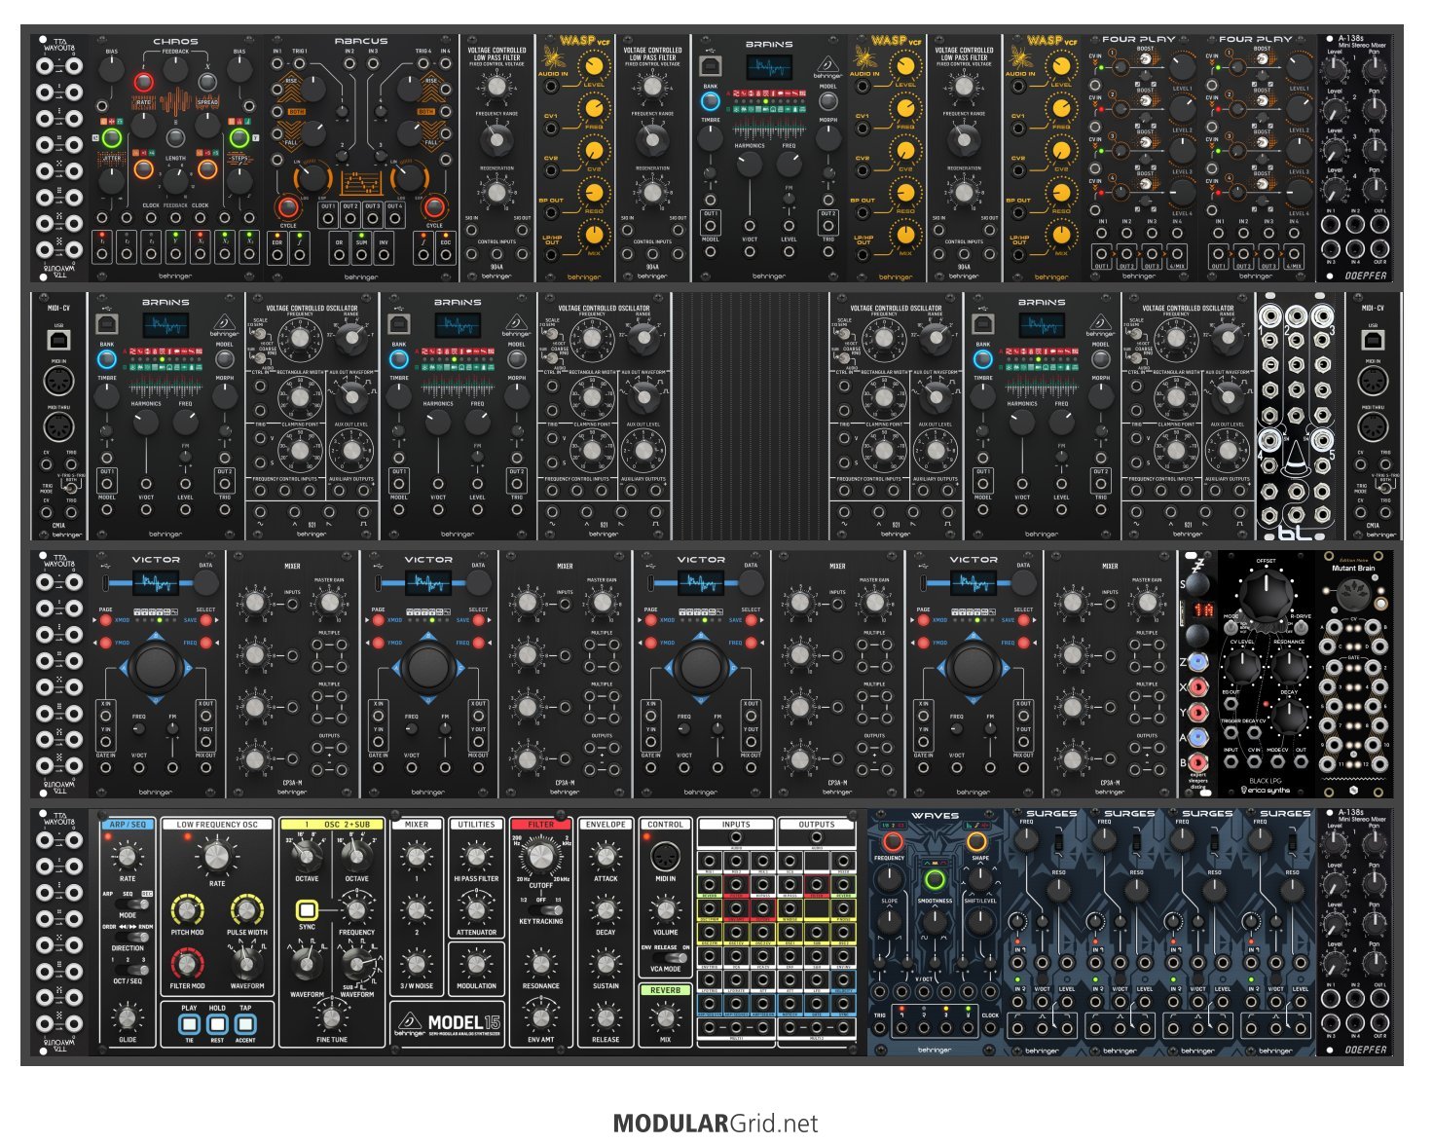Screen dimensions: 1433x1144
Task: Select the SUM output jack on Abacus
Action: click(361, 256)
